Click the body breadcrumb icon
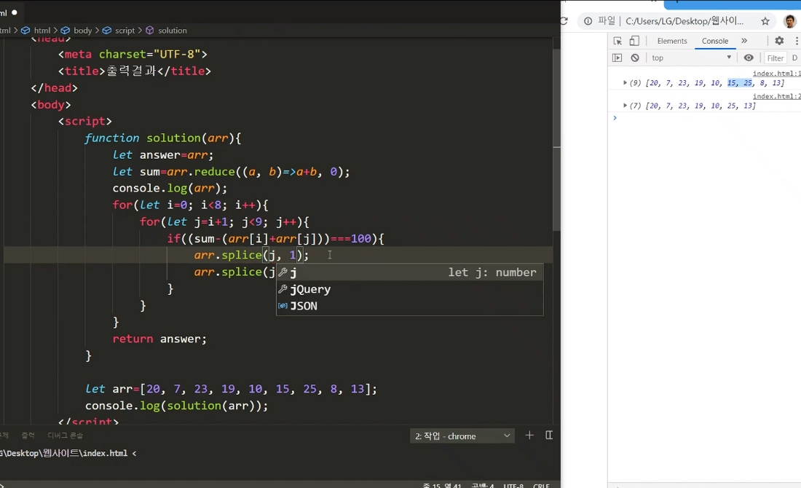Screen dimensions: 801x488 [x=66, y=31]
